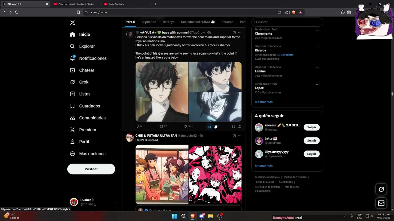The width and height of the screenshot is (394, 221).
Task: Click the Grok icon on CHIE_&_FUTABA_ULTRA_FAN's post
Action: click(234, 136)
